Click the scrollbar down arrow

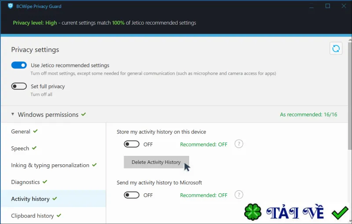coord(350,222)
